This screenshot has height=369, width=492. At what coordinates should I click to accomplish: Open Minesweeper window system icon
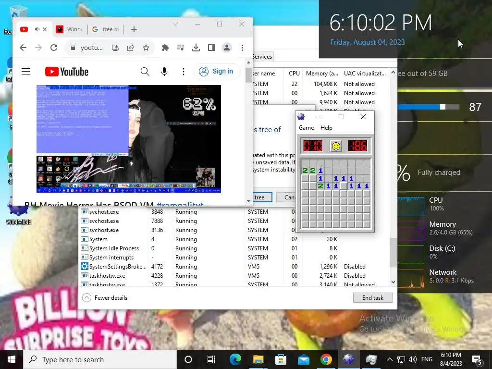[x=301, y=117]
